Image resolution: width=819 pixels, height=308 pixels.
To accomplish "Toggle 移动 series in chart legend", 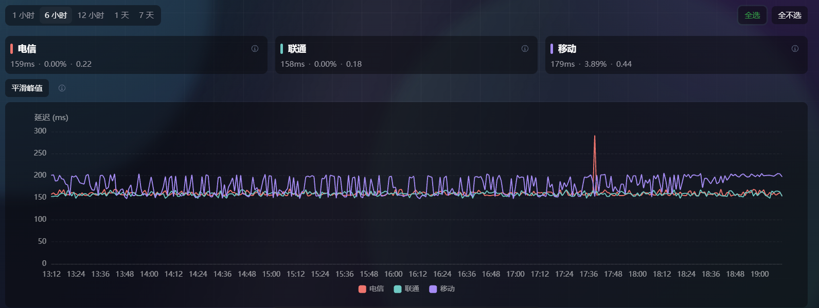I will click(x=442, y=289).
